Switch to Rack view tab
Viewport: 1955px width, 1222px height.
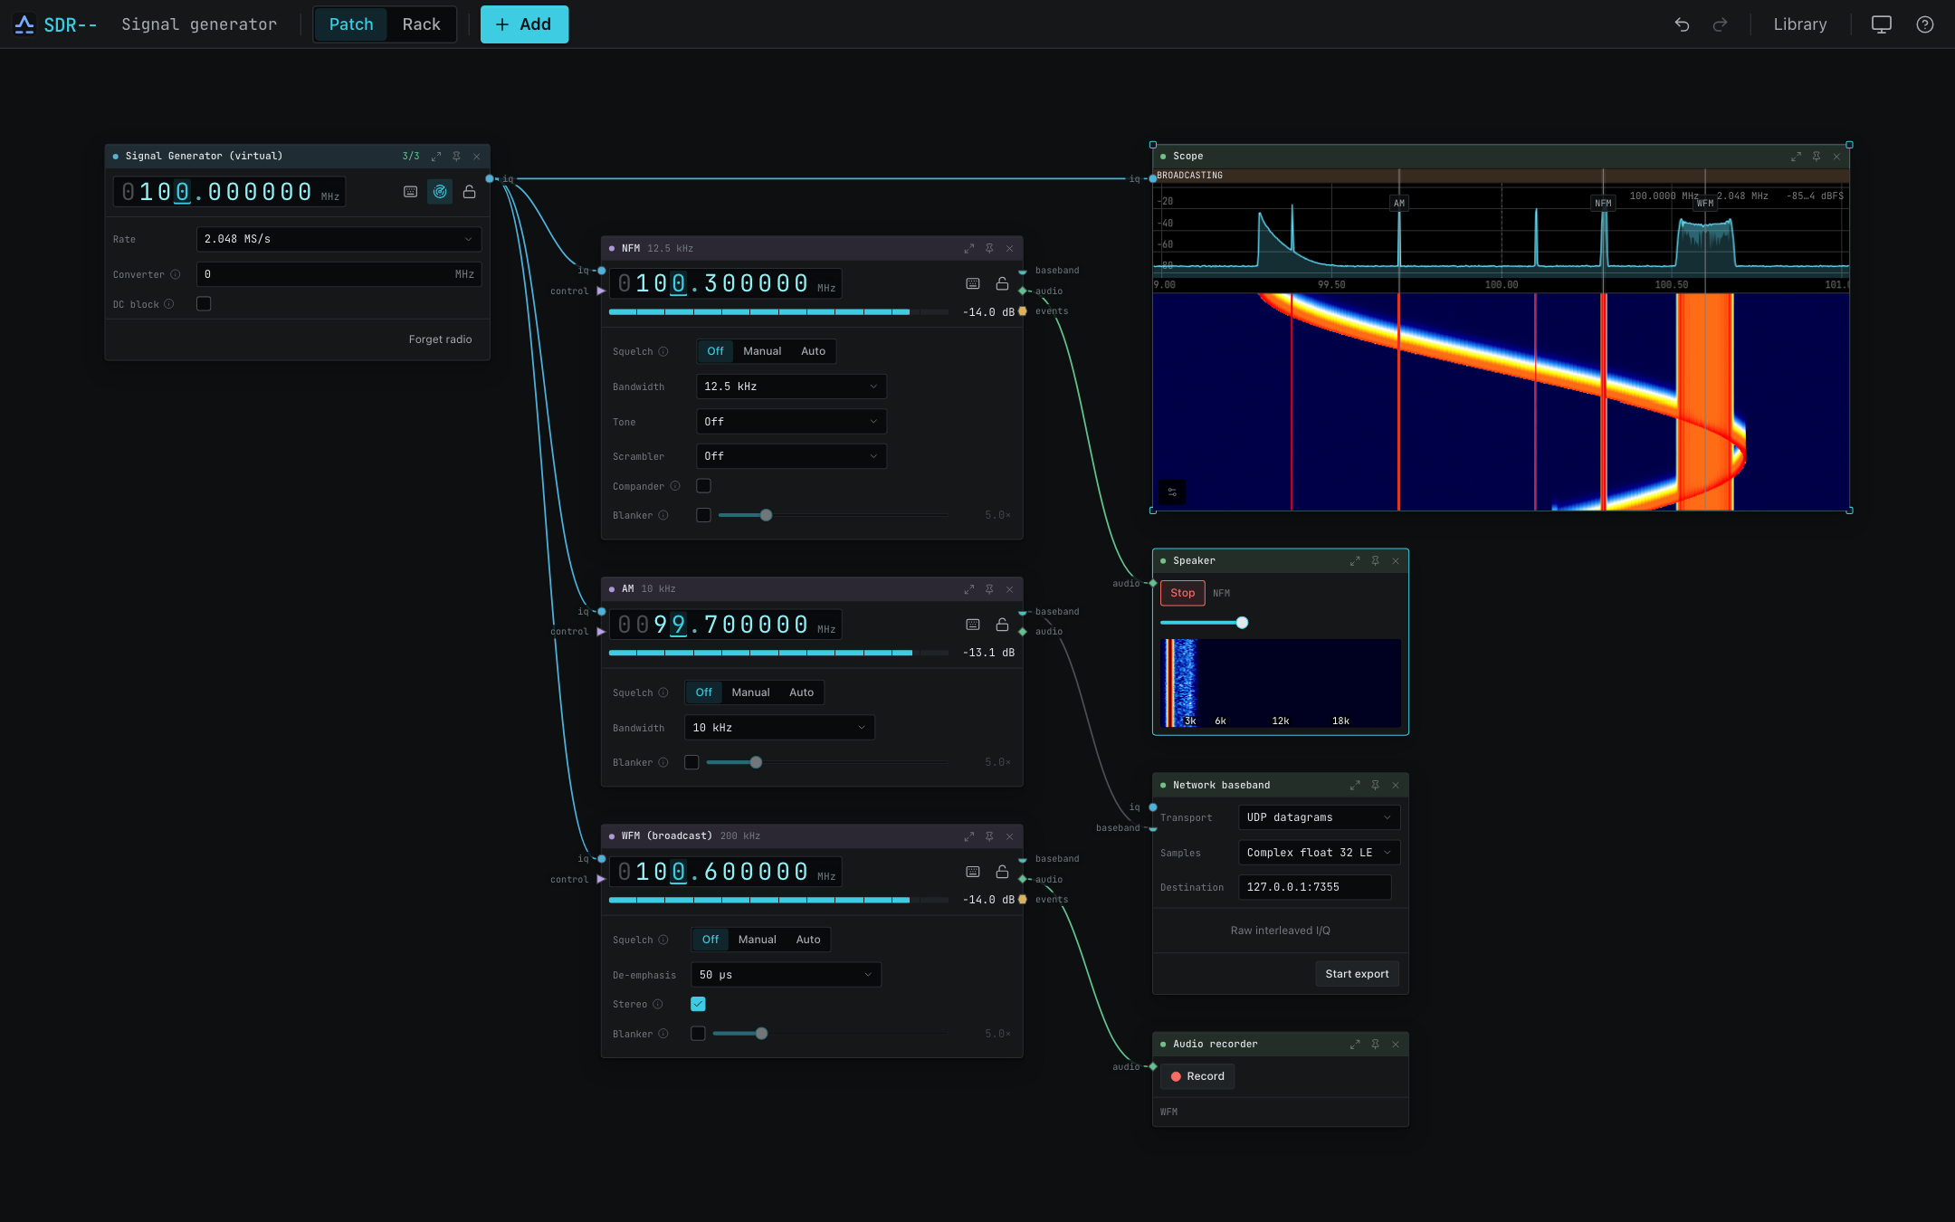click(421, 24)
